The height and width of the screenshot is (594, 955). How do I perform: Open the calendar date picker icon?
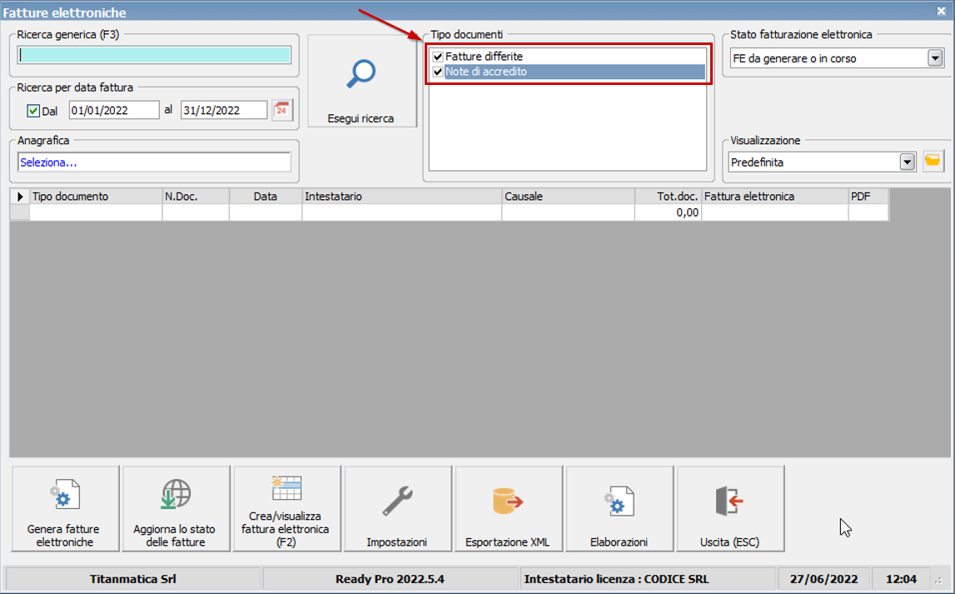[x=282, y=110]
